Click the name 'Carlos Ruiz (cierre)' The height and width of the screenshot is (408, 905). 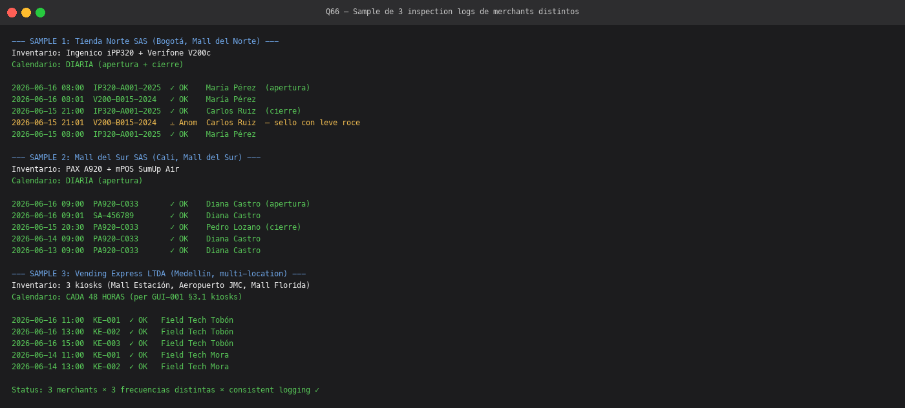tap(253, 111)
